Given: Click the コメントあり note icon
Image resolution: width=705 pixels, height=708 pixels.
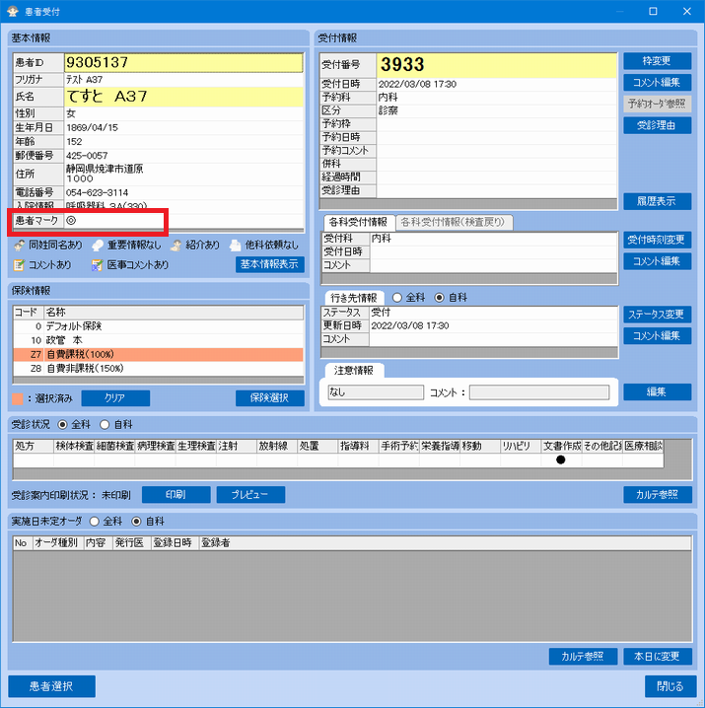Looking at the screenshot, I should click(x=19, y=265).
